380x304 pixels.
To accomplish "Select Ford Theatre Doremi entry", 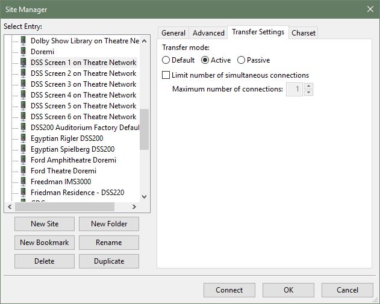I will point(63,171).
